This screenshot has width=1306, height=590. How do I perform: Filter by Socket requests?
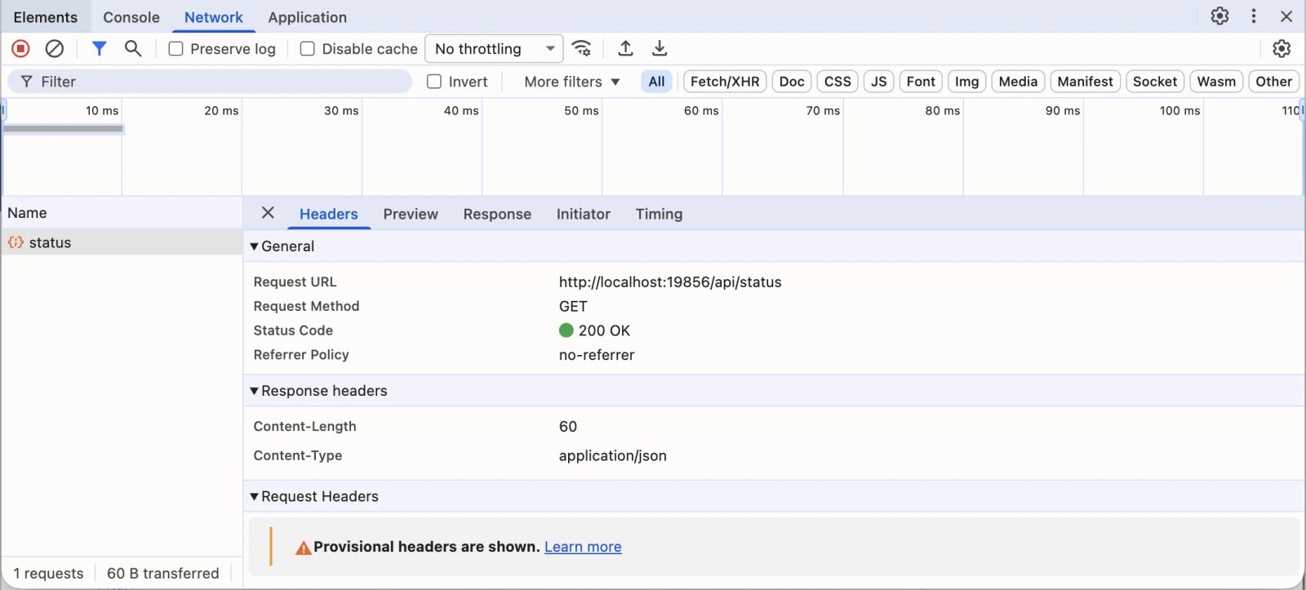point(1155,82)
